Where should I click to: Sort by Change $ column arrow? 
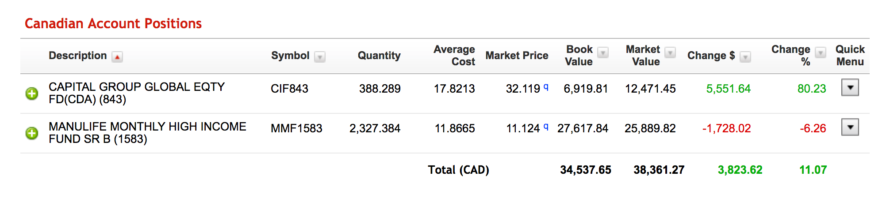[x=745, y=57]
